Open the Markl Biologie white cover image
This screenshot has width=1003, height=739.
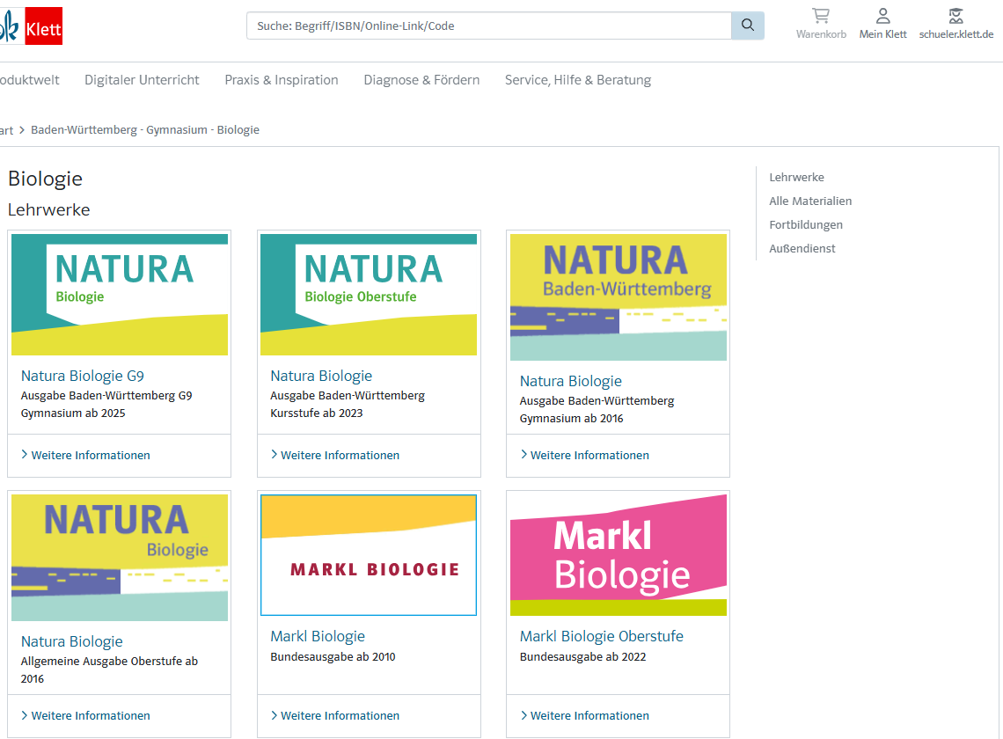369,555
